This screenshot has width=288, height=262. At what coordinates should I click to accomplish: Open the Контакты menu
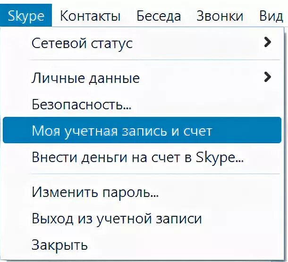[x=90, y=16]
